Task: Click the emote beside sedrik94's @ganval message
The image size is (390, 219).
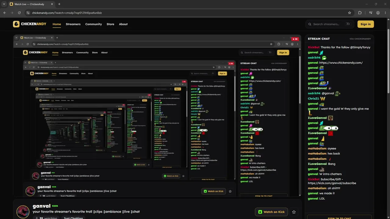Action: [x=338, y=93]
